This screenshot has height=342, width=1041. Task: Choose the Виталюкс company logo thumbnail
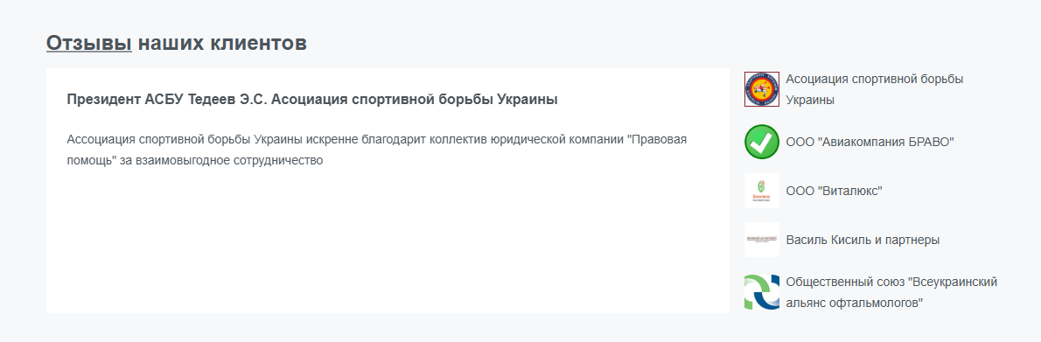[x=761, y=191]
